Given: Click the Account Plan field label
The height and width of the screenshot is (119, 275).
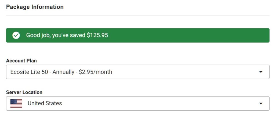Looking at the screenshot, I should click(21, 61).
